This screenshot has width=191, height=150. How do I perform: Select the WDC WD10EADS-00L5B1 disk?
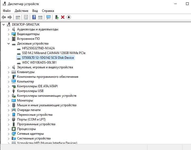tap(39, 62)
